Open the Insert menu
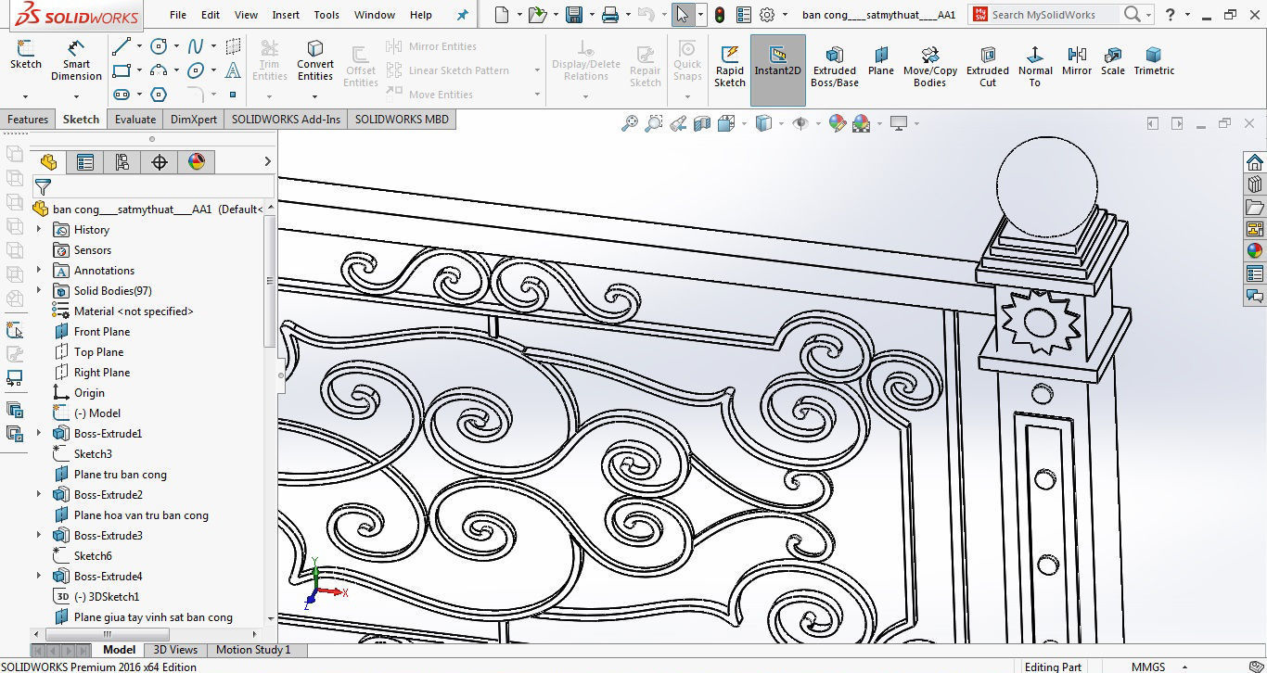The height and width of the screenshot is (673, 1267). tap(286, 15)
